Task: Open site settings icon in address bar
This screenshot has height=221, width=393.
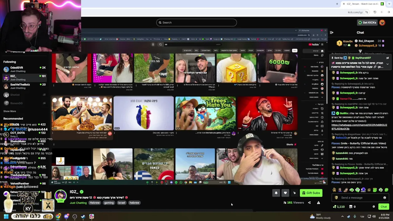Action: click(367, 12)
